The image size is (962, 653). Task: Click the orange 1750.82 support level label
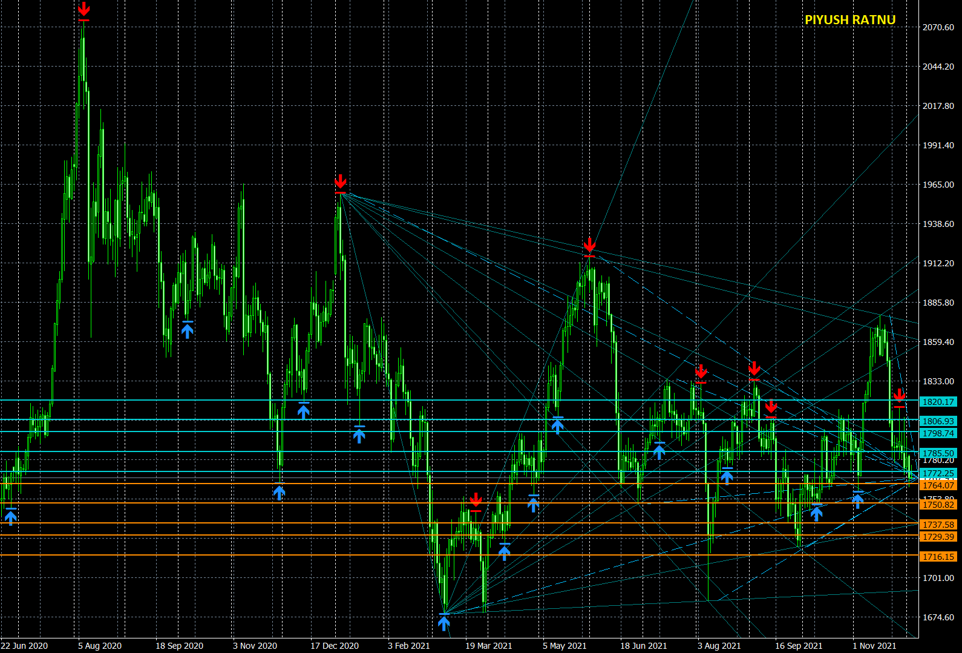pos(938,505)
